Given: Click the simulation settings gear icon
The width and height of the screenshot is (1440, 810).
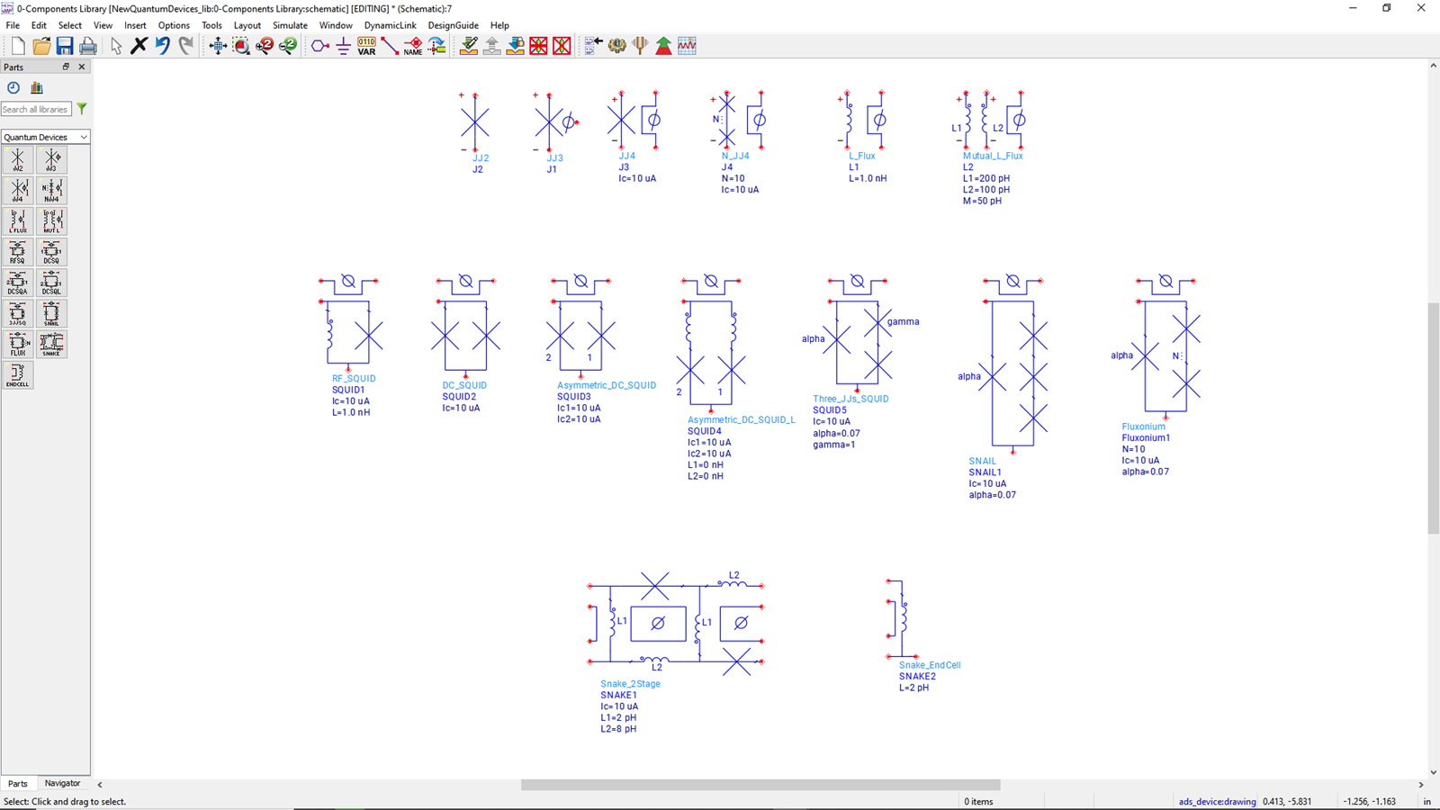Looking at the screenshot, I should click(616, 45).
